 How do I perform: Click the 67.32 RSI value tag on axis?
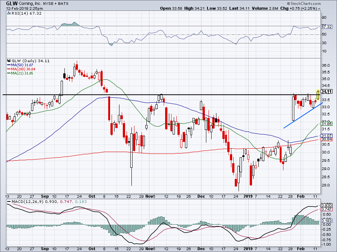326,27
